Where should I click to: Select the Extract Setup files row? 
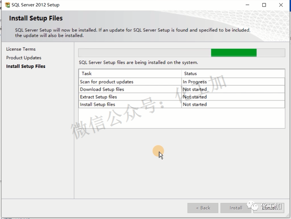click(x=182, y=97)
